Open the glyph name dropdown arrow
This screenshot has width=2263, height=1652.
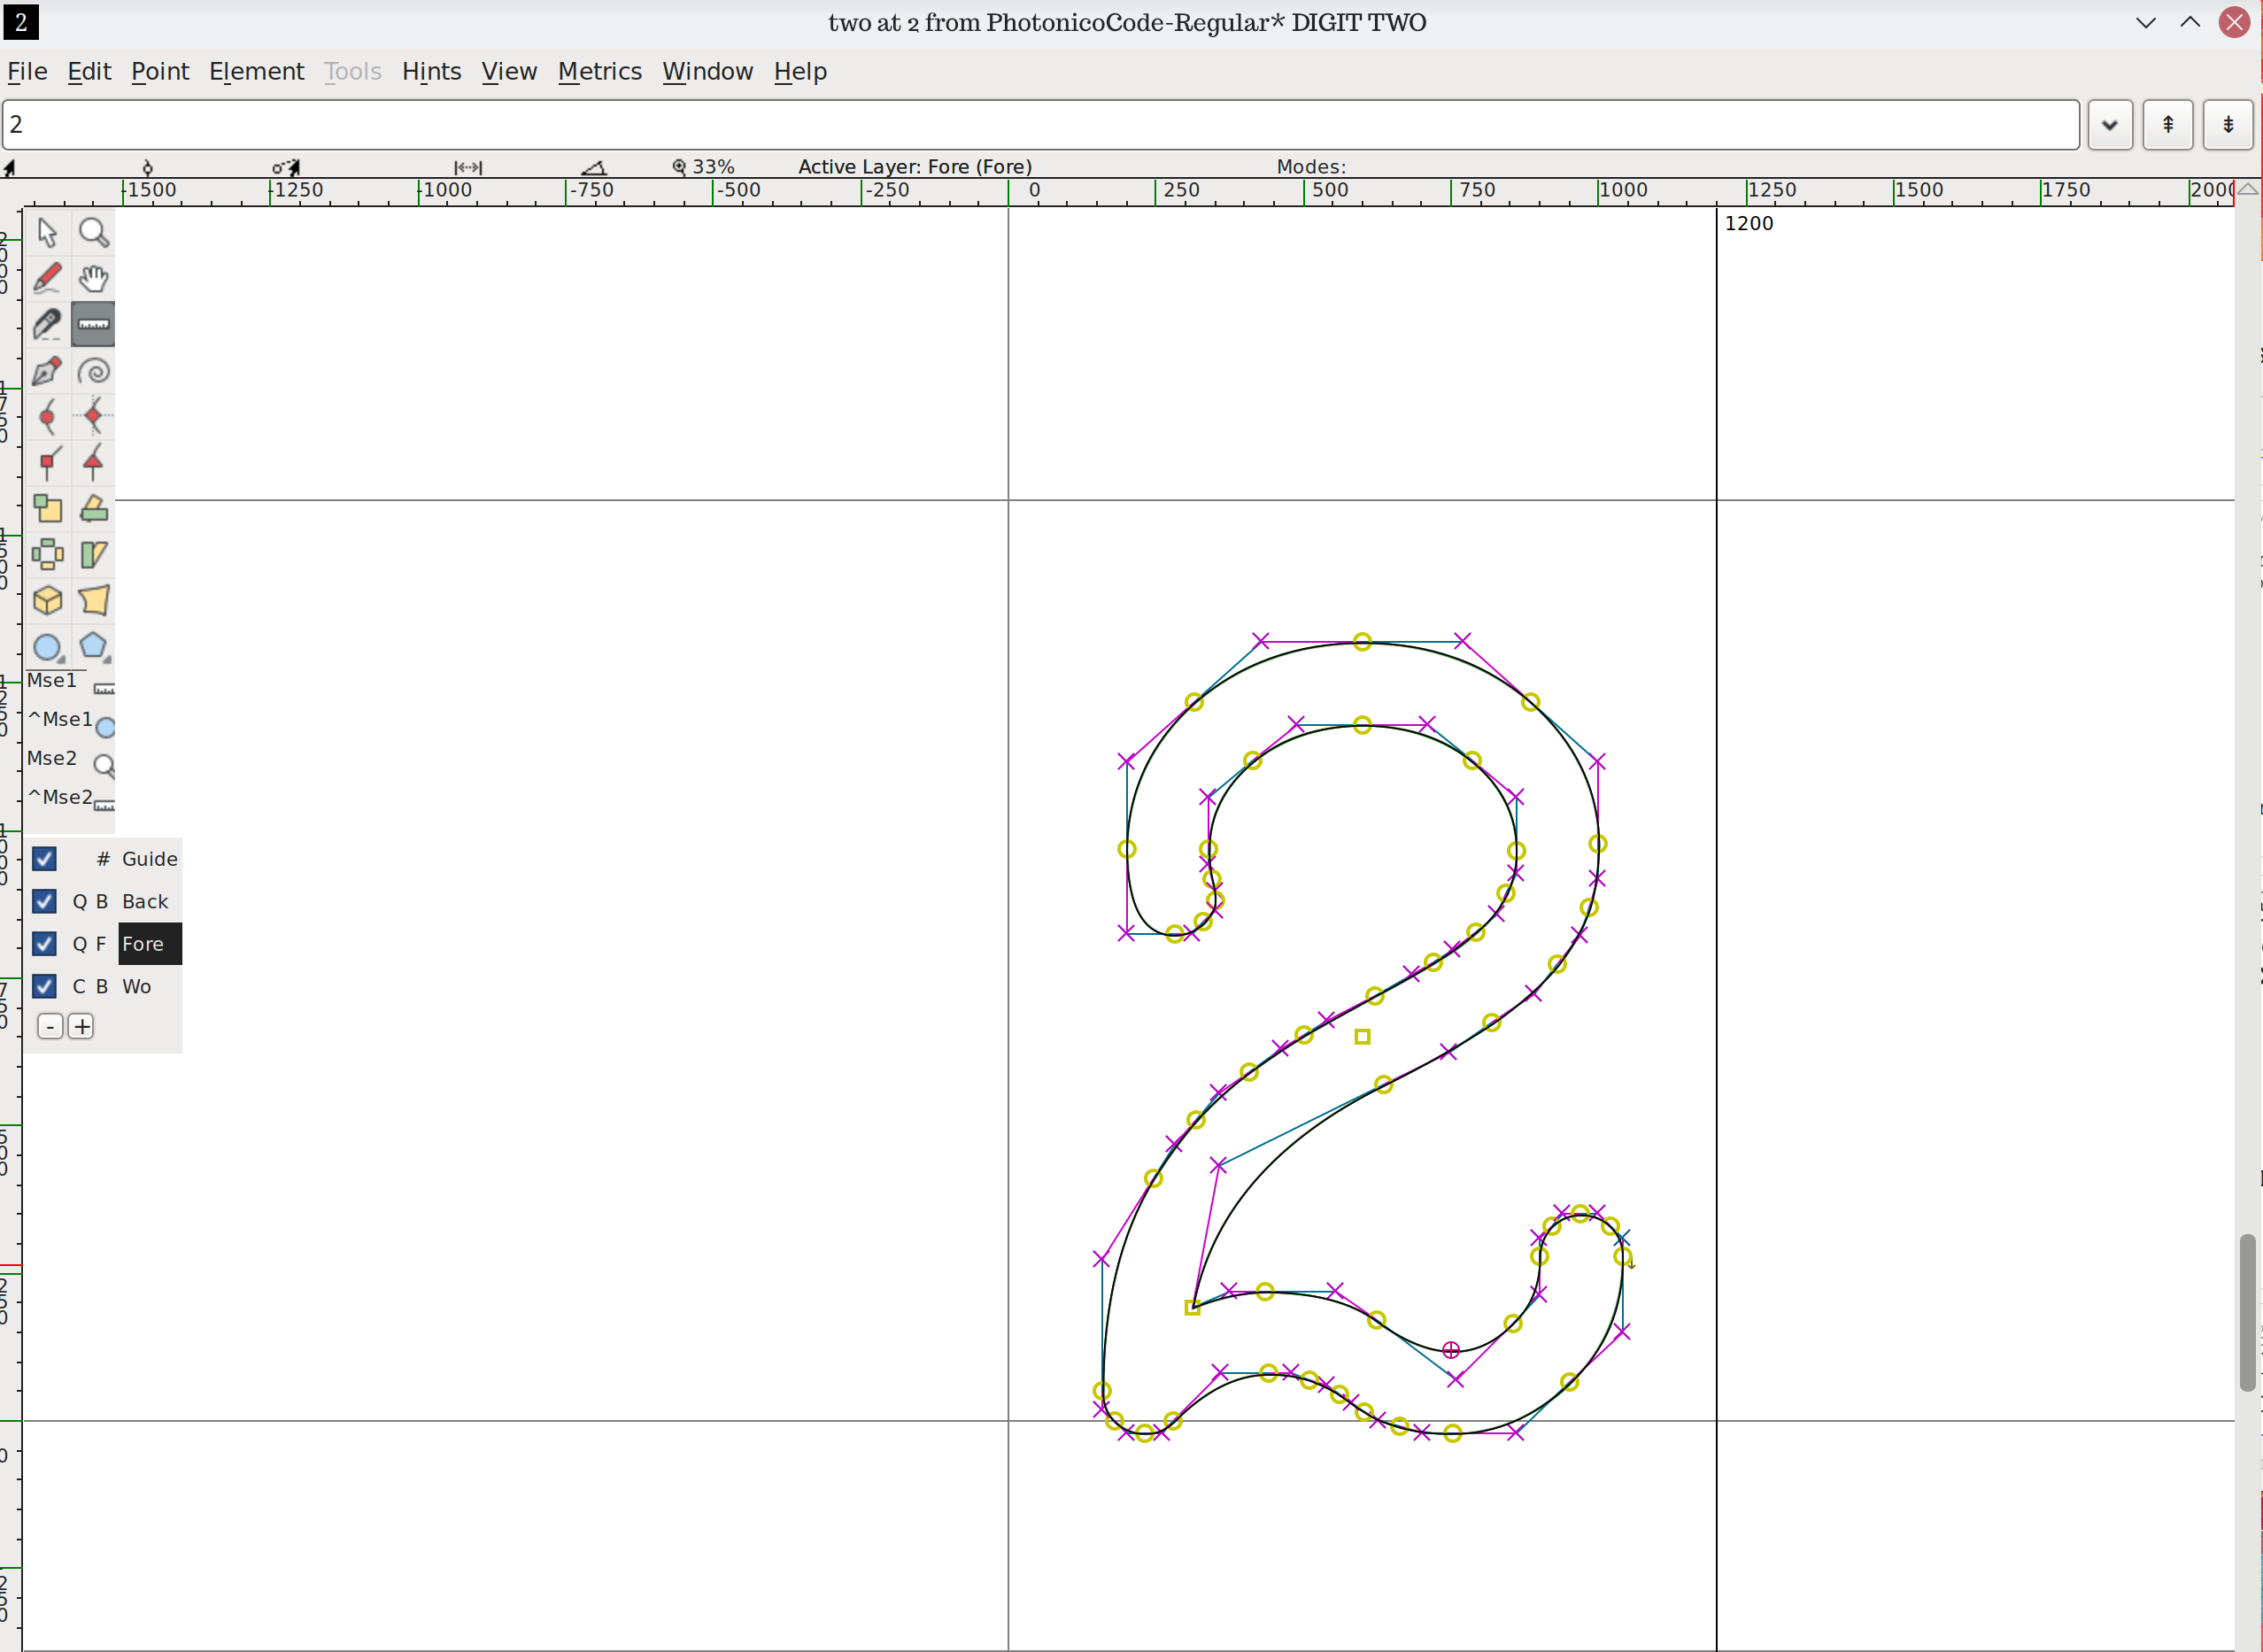tap(2110, 125)
